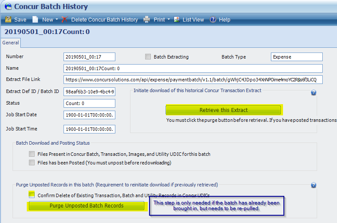The width and height of the screenshot is (337, 223).
Task: Click Delete Concur Batch History label
Action: pos(105,20)
